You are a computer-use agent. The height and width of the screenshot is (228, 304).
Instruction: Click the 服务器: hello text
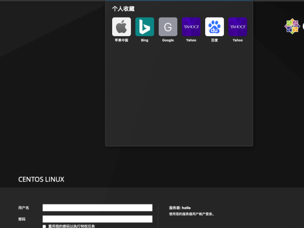tap(180, 208)
